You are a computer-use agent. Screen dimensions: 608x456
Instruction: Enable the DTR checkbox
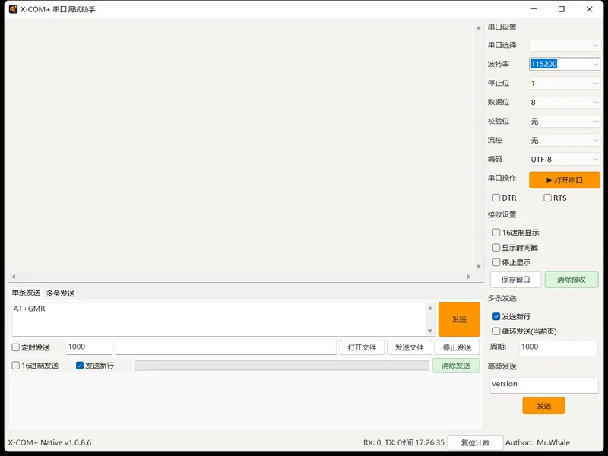click(496, 198)
